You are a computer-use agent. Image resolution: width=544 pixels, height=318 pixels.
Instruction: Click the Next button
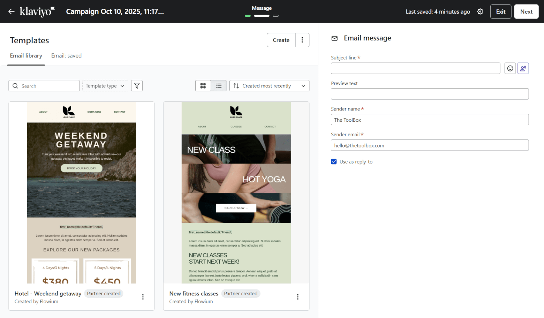(x=526, y=12)
